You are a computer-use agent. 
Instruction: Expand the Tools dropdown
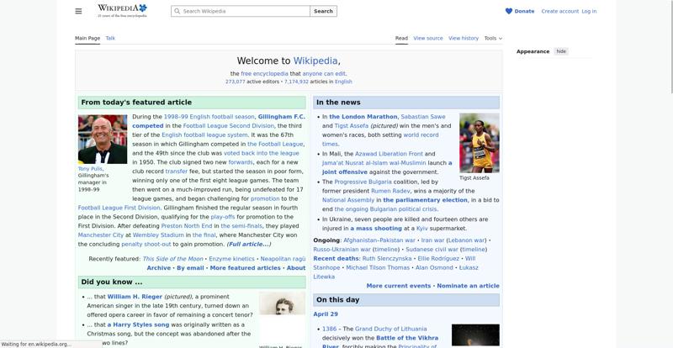coord(493,38)
